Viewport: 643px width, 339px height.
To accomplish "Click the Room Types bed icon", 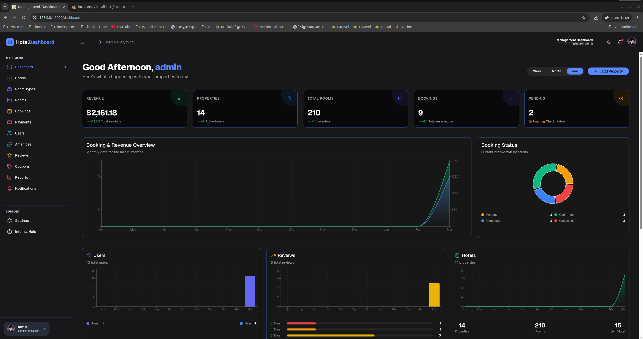I will [10, 89].
